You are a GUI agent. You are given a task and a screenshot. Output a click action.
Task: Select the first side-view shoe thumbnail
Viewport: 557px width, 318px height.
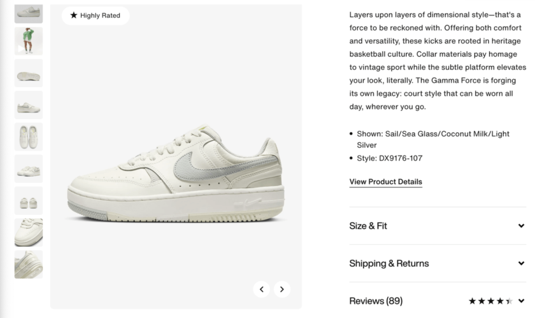(x=28, y=13)
